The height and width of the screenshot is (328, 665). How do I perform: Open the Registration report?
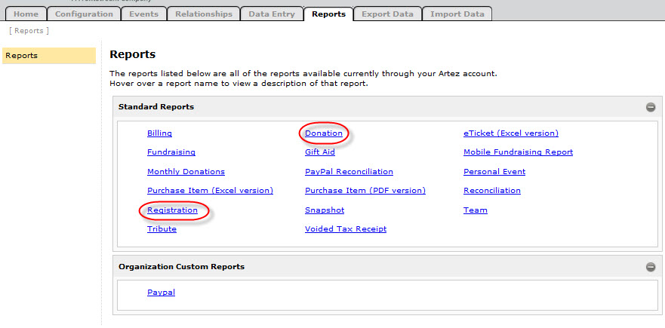point(172,210)
